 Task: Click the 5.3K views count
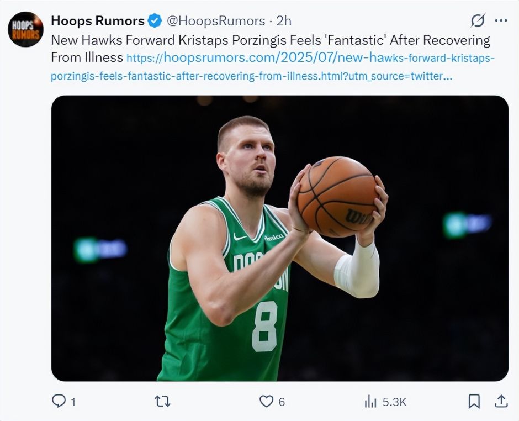tap(394, 402)
